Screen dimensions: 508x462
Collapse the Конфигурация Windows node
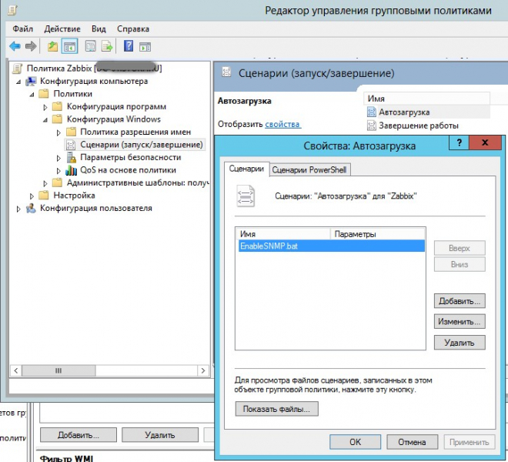(x=45, y=119)
